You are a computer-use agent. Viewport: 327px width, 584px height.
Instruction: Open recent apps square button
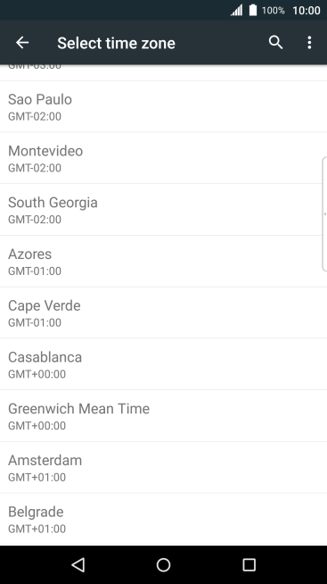point(249,564)
